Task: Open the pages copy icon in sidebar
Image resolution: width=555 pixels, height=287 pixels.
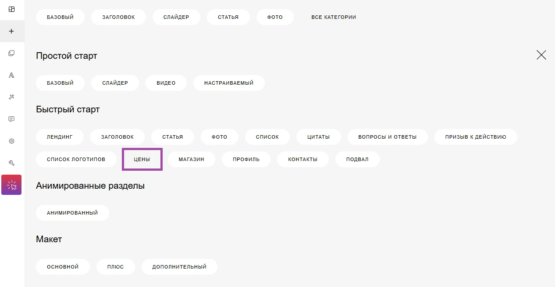Action: pos(11,53)
